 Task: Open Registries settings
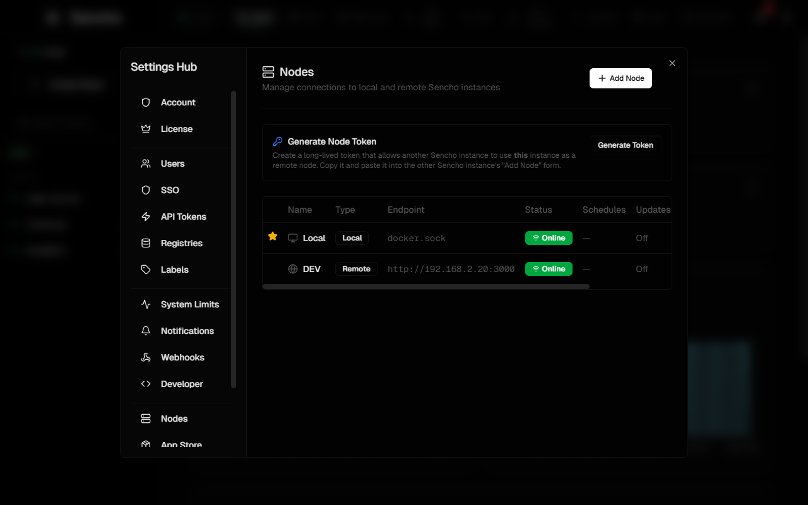[x=181, y=243]
